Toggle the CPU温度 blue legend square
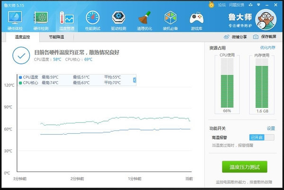This screenshot has height=190, width=284. [x=20, y=77]
